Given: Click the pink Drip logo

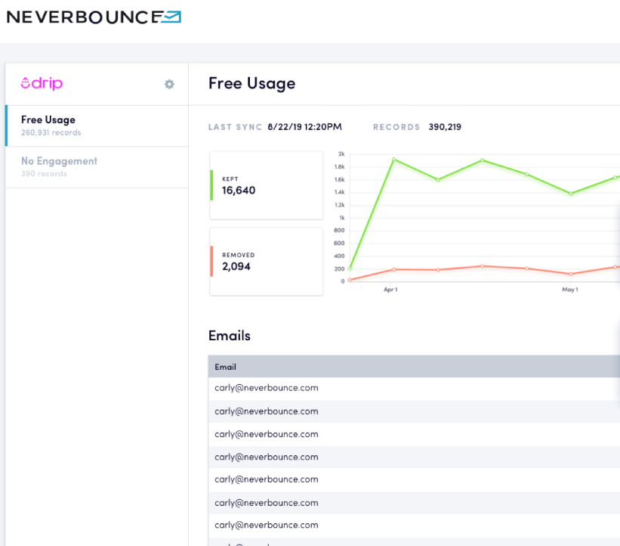Looking at the screenshot, I should pyautogui.click(x=42, y=83).
